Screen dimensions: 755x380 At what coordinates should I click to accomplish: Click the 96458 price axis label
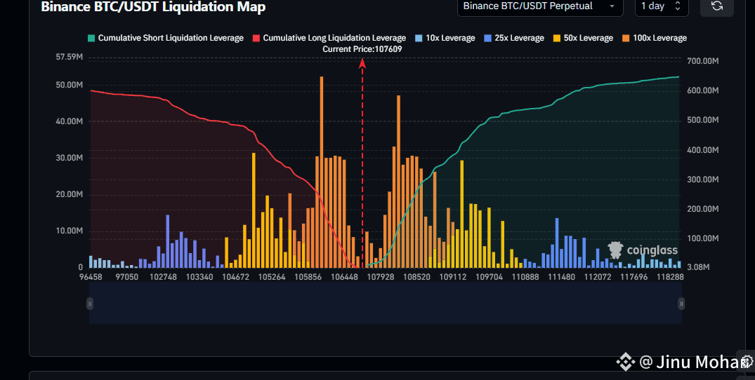pos(91,277)
